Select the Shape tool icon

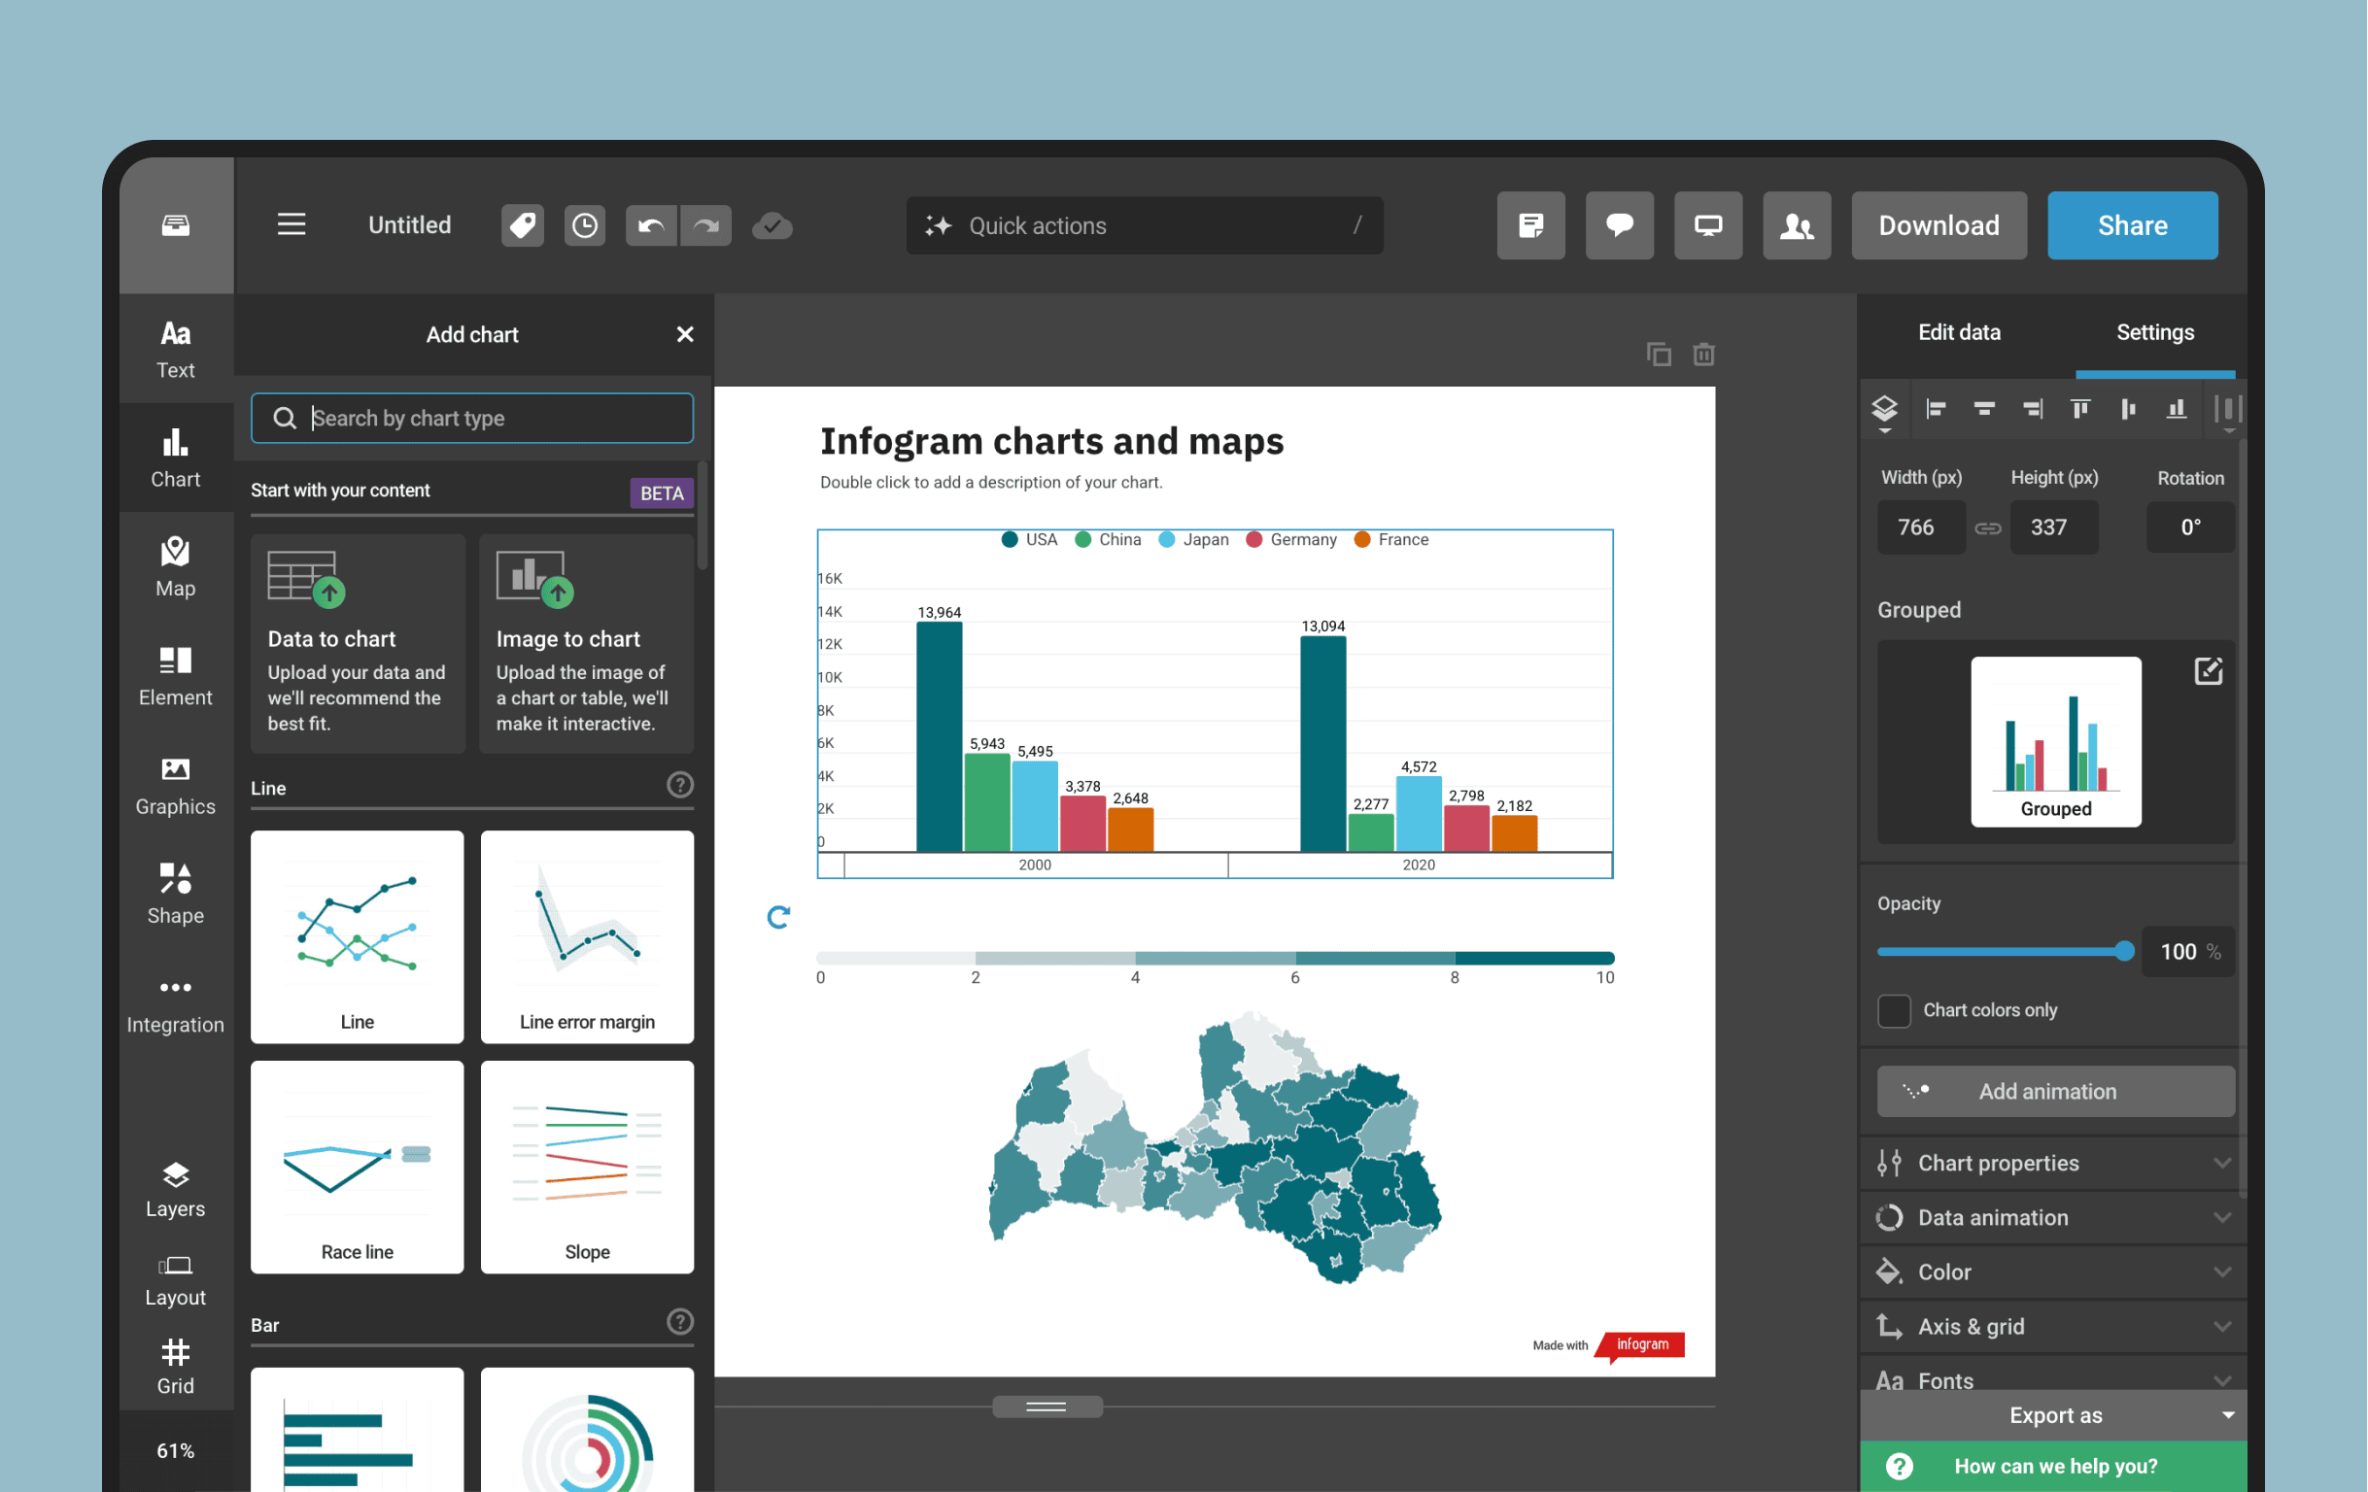tap(175, 895)
